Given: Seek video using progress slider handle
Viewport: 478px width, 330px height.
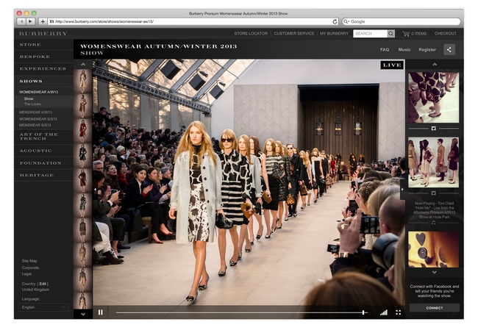Looking at the screenshot, I should click(363, 312).
